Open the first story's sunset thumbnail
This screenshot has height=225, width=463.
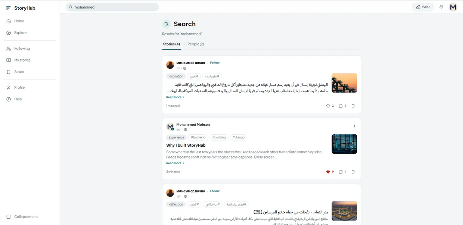[x=344, y=83]
